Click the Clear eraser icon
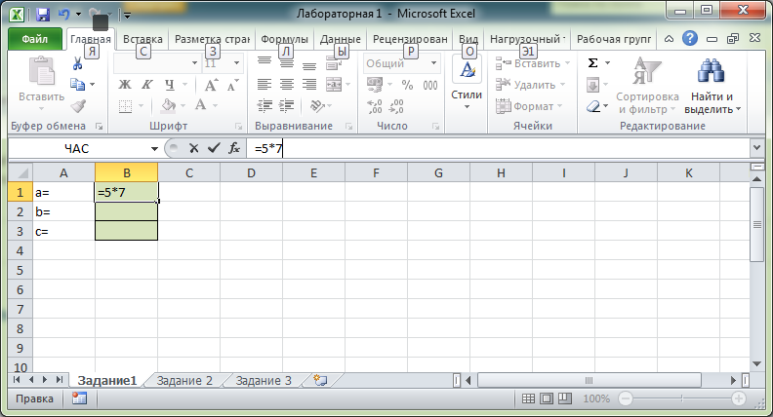Screen dimensions: 773x417 593,106
